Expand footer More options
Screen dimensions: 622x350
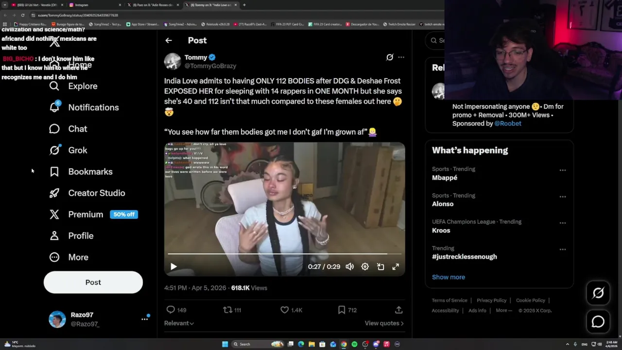tap(504, 311)
